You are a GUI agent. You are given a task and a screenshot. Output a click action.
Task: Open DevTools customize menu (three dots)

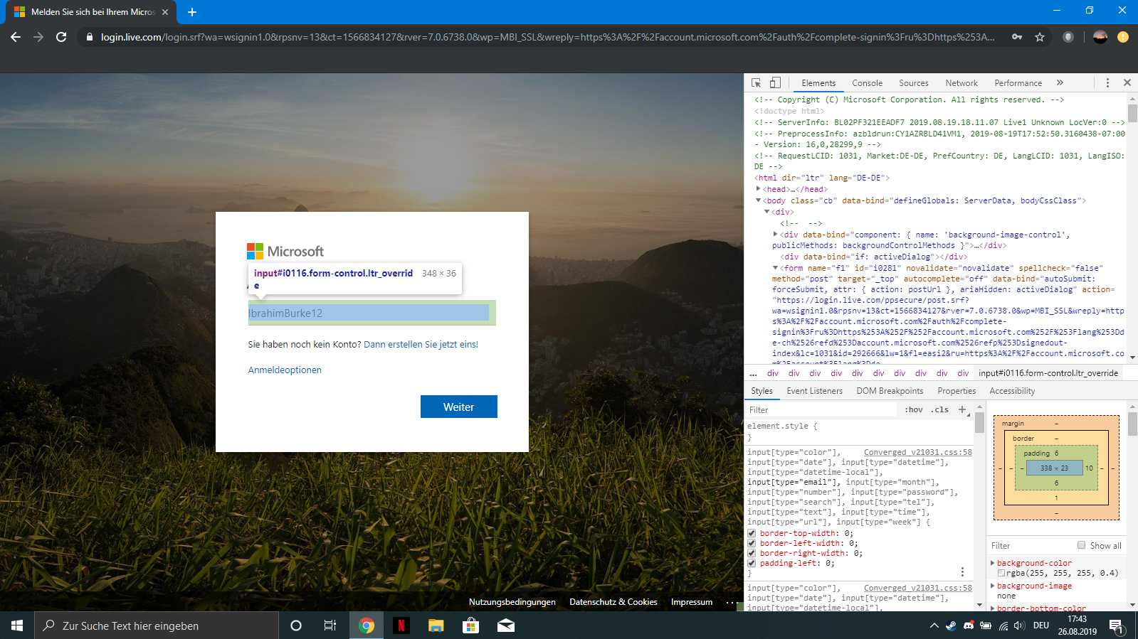[1107, 82]
